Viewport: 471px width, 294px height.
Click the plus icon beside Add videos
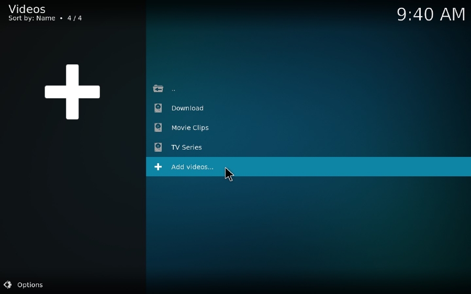[x=158, y=167]
